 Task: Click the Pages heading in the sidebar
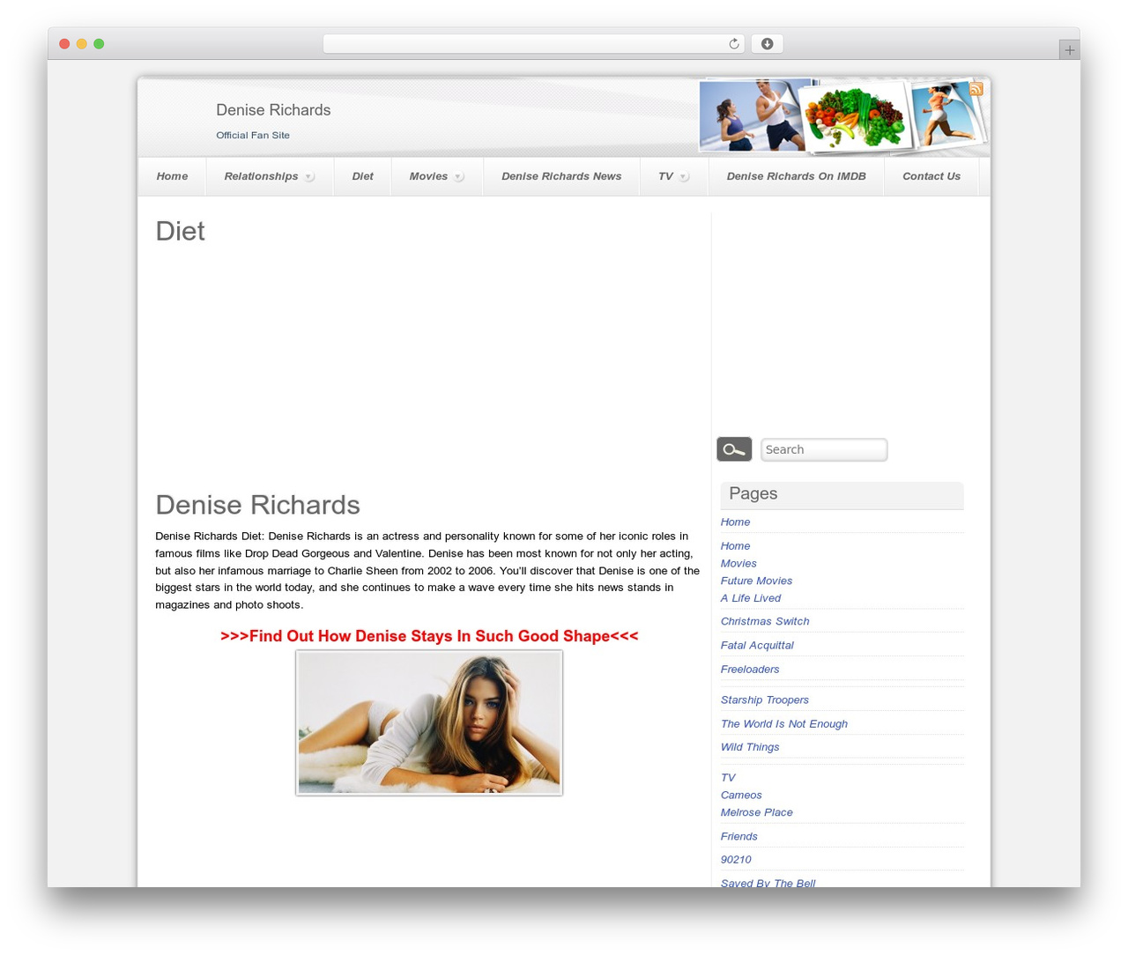pos(753,494)
